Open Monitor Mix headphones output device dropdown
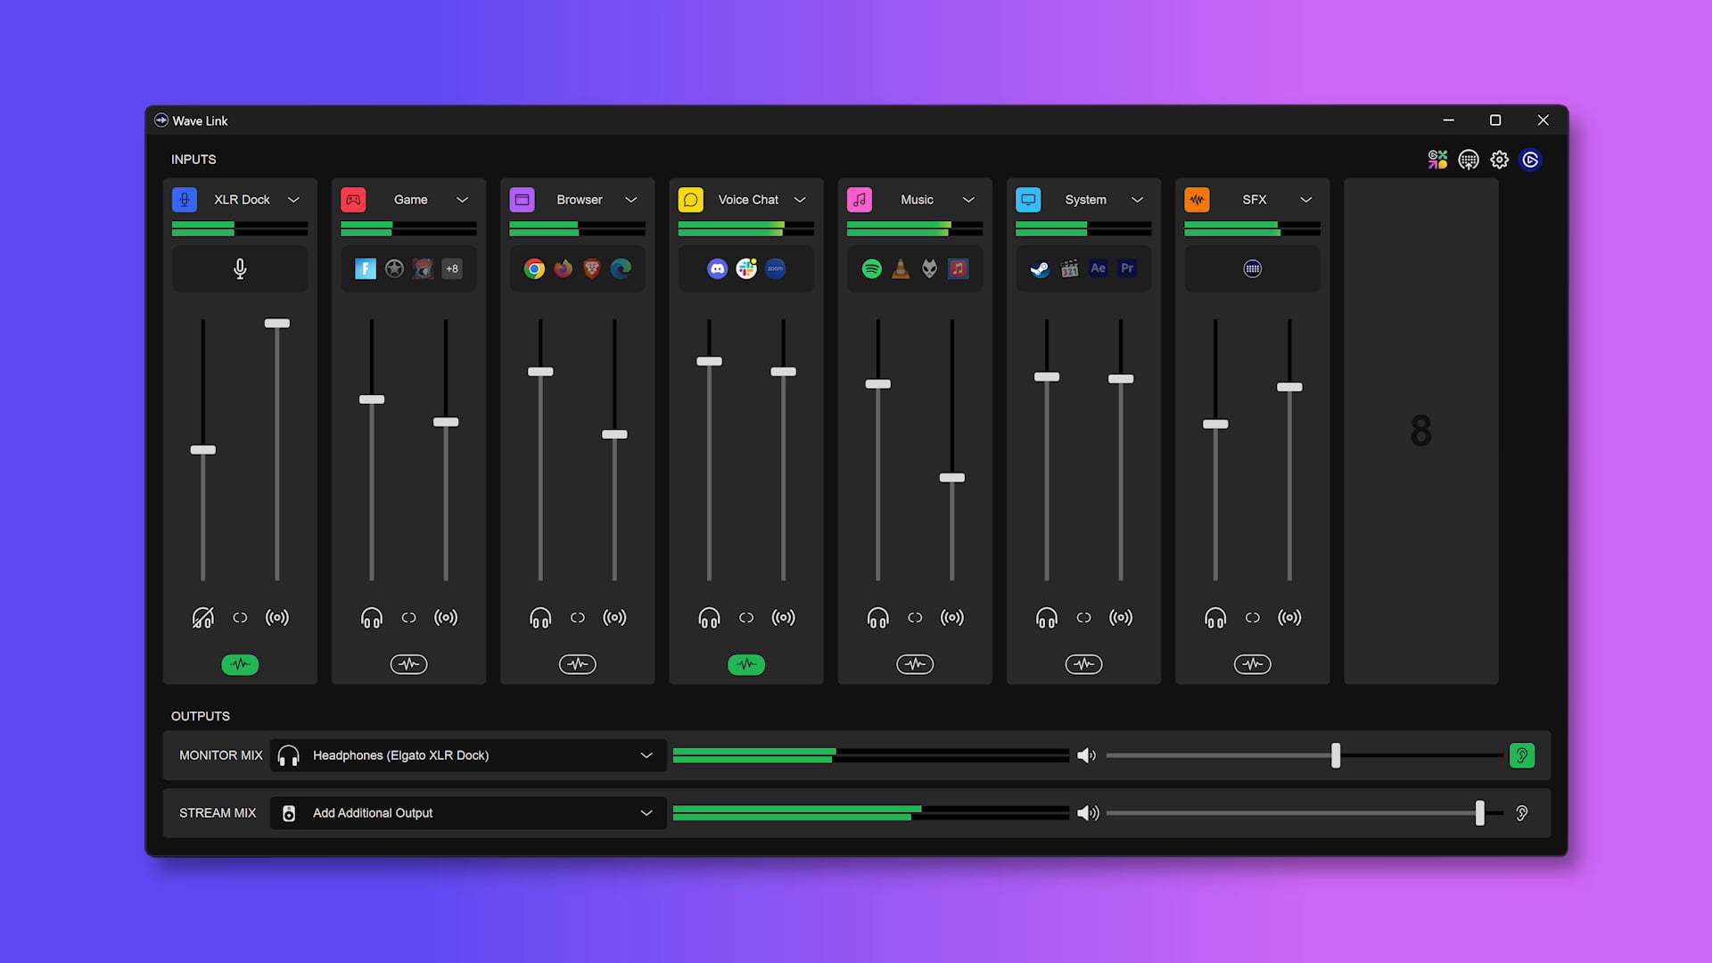The image size is (1712, 963). [x=646, y=755]
